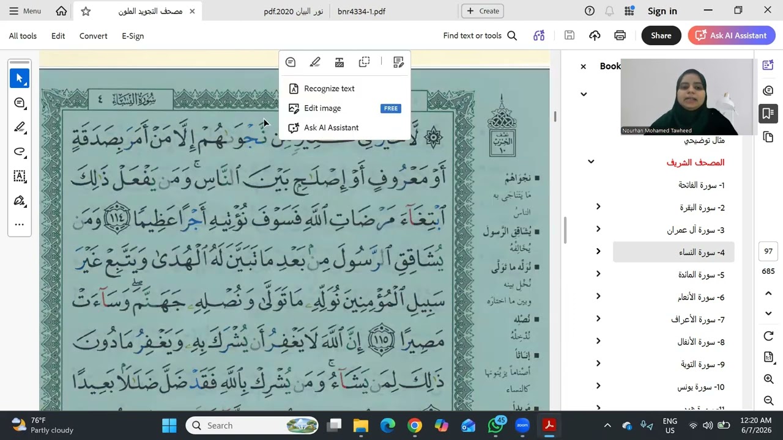Image resolution: width=783 pixels, height=440 pixels.
Task: Open the Fill and Sign pen tool
Action: coord(20,200)
